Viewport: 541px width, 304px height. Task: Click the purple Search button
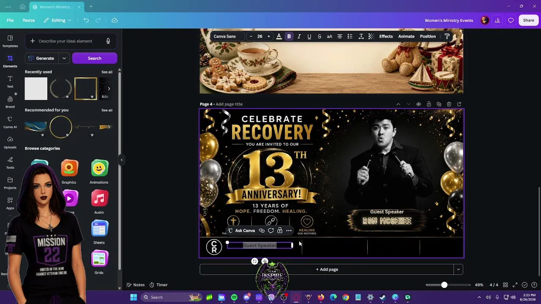click(95, 58)
